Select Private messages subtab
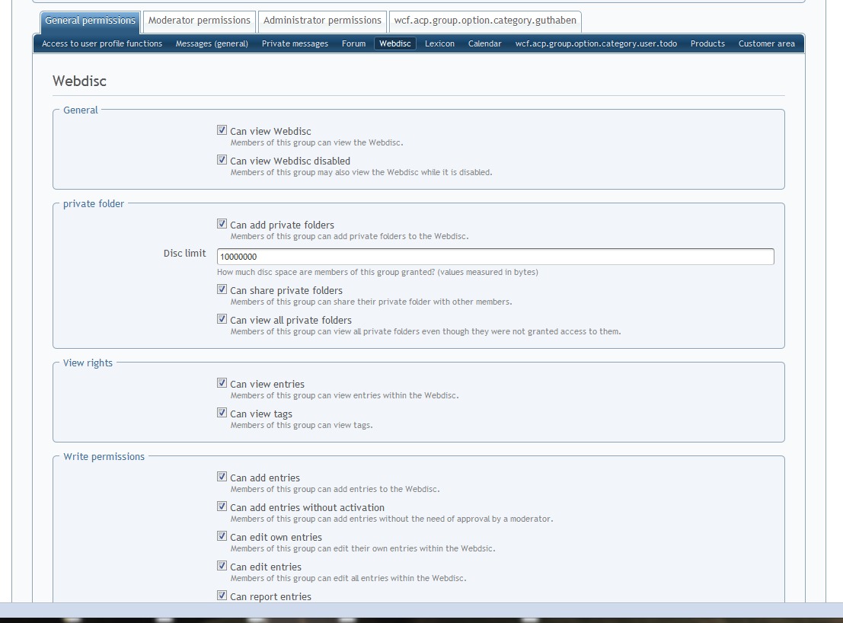Viewport: 843px width, 623px height. (x=295, y=44)
